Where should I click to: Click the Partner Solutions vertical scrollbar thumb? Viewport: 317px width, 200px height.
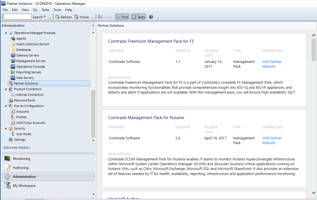314,50
